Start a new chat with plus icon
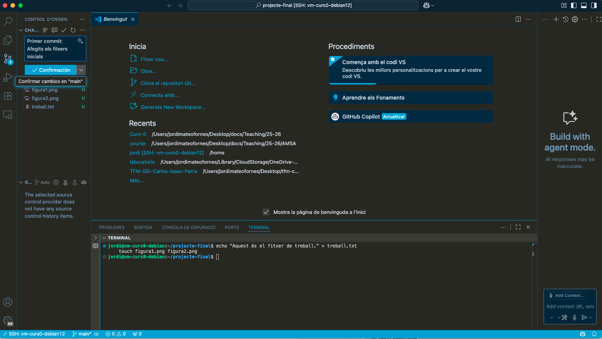This screenshot has height=339, width=602. pyautogui.click(x=556, y=19)
